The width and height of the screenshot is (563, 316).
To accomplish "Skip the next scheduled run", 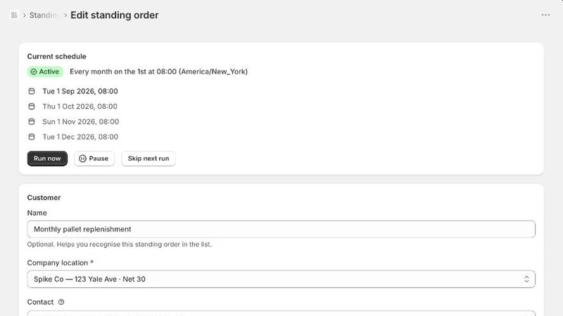I will point(148,159).
